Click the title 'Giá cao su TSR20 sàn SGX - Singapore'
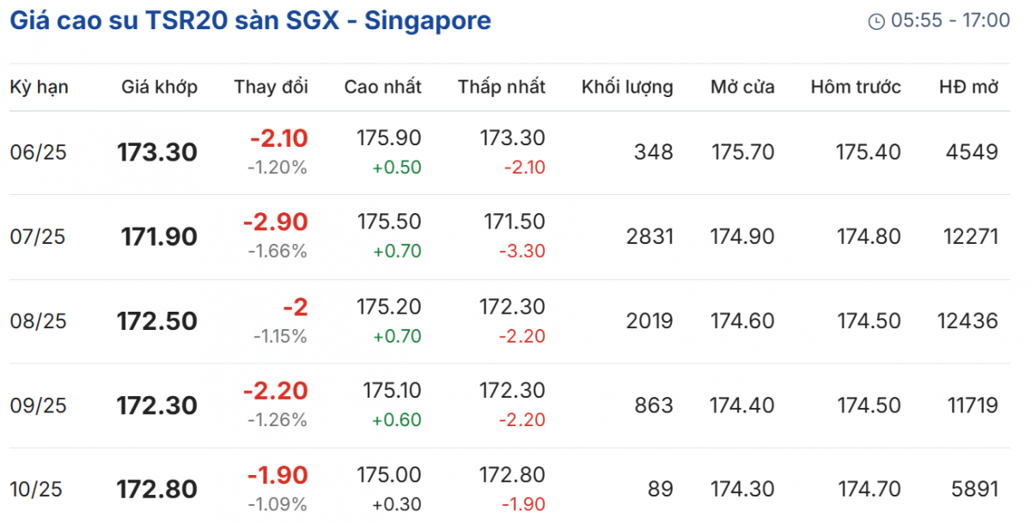Screen dimensions: 1031x524 (x=250, y=21)
